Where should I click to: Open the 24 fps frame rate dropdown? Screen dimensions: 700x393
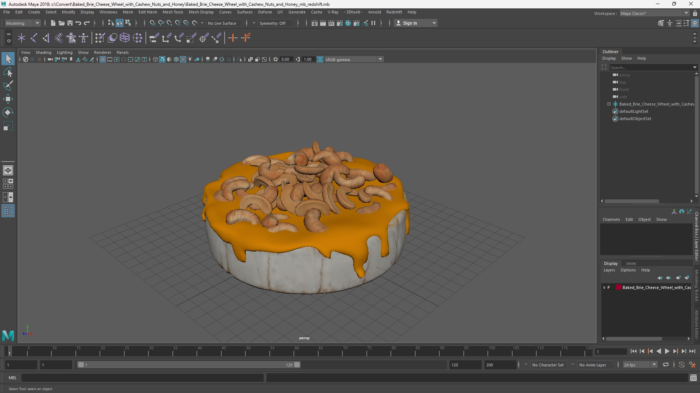click(639, 365)
